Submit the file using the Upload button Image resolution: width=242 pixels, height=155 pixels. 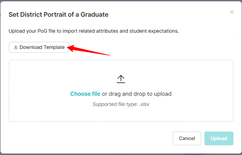click(x=219, y=138)
